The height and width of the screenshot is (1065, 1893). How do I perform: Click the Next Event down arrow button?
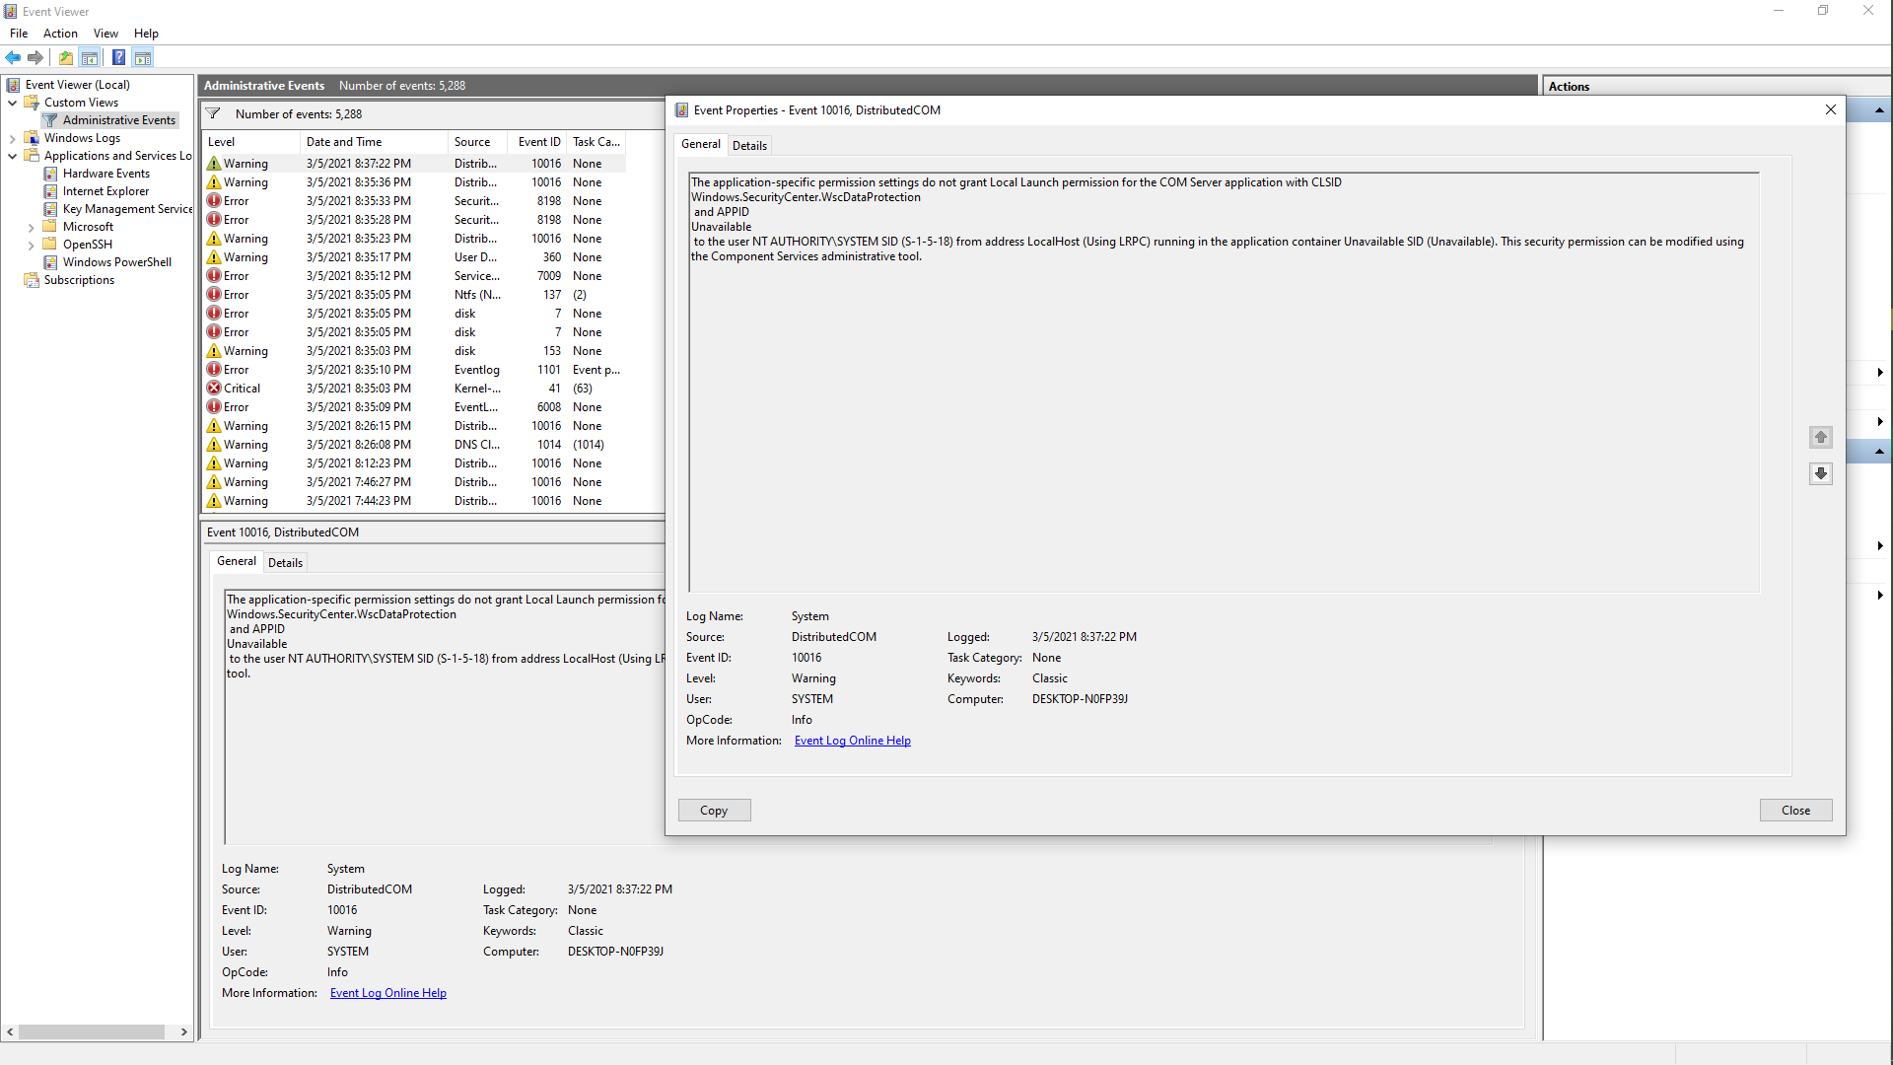(x=1820, y=473)
